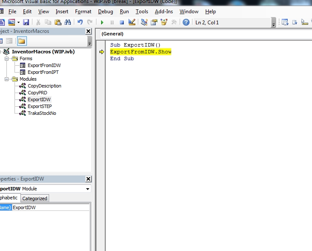Open Visual Basic Help icon
Image resolution: width=312 pixels, height=251 pixels.
pyautogui.click(x=186, y=22)
